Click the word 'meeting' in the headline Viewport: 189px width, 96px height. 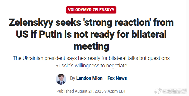point(91,46)
